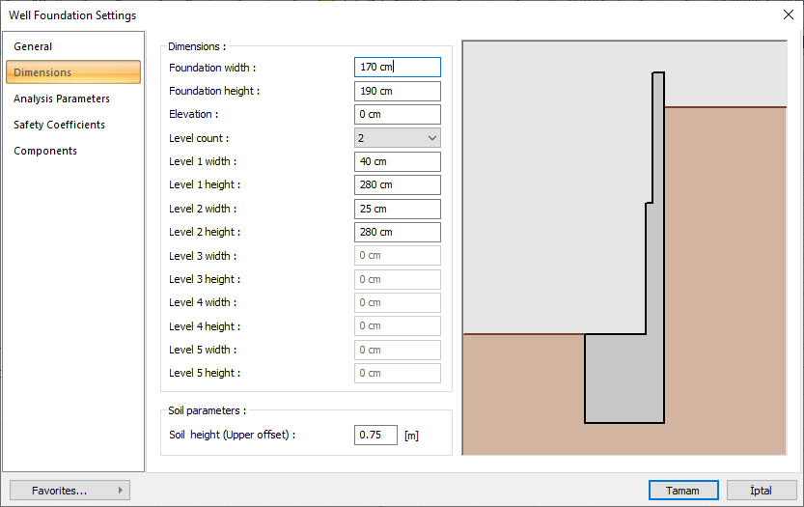Focus the Elevation input box
804x507 pixels.
point(397,114)
